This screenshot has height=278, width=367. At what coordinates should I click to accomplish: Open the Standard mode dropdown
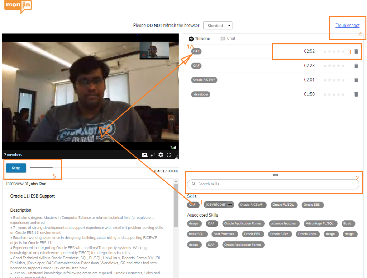[218, 26]
